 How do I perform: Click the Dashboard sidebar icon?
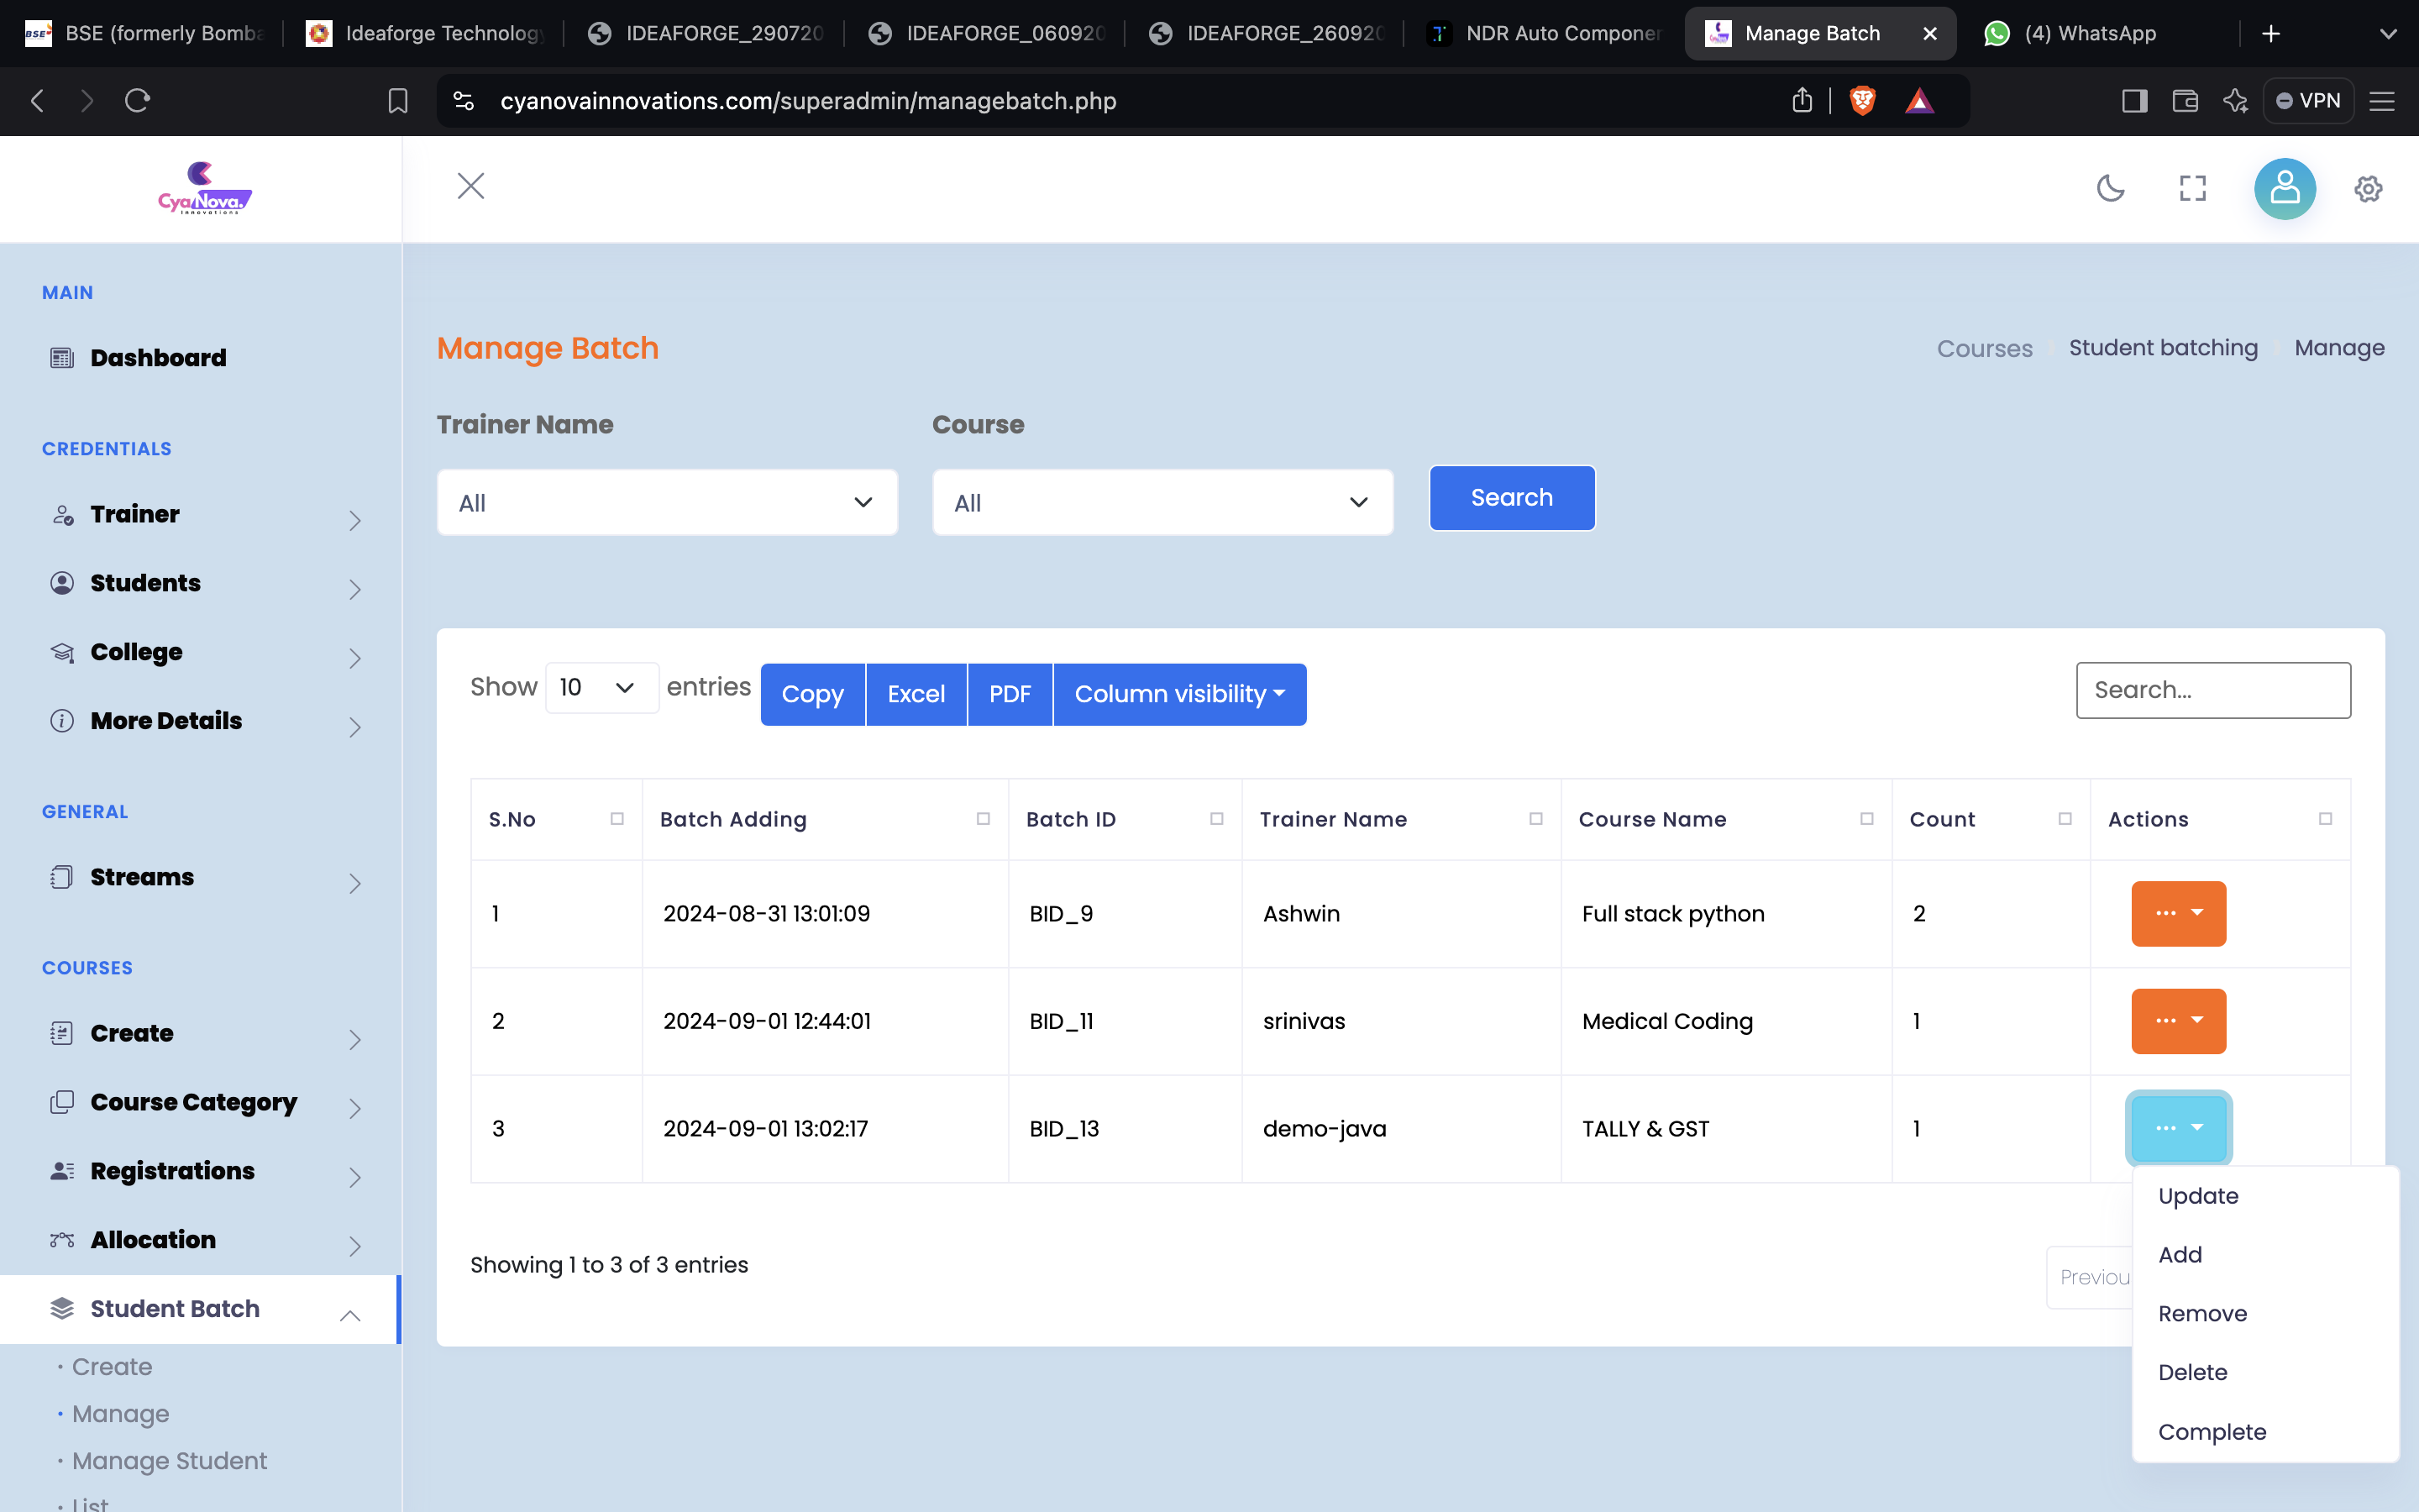[63, 357]
